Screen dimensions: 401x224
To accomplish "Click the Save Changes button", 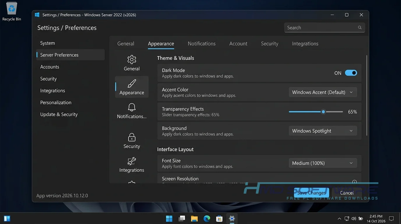I will pyautogui.click(x=311, y=193).
